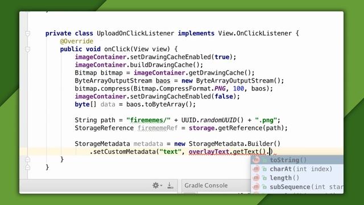The width and height of the screenshot is (364, 205).
Task: Pick the length() completion suggestion
Action: pos(297,178)
